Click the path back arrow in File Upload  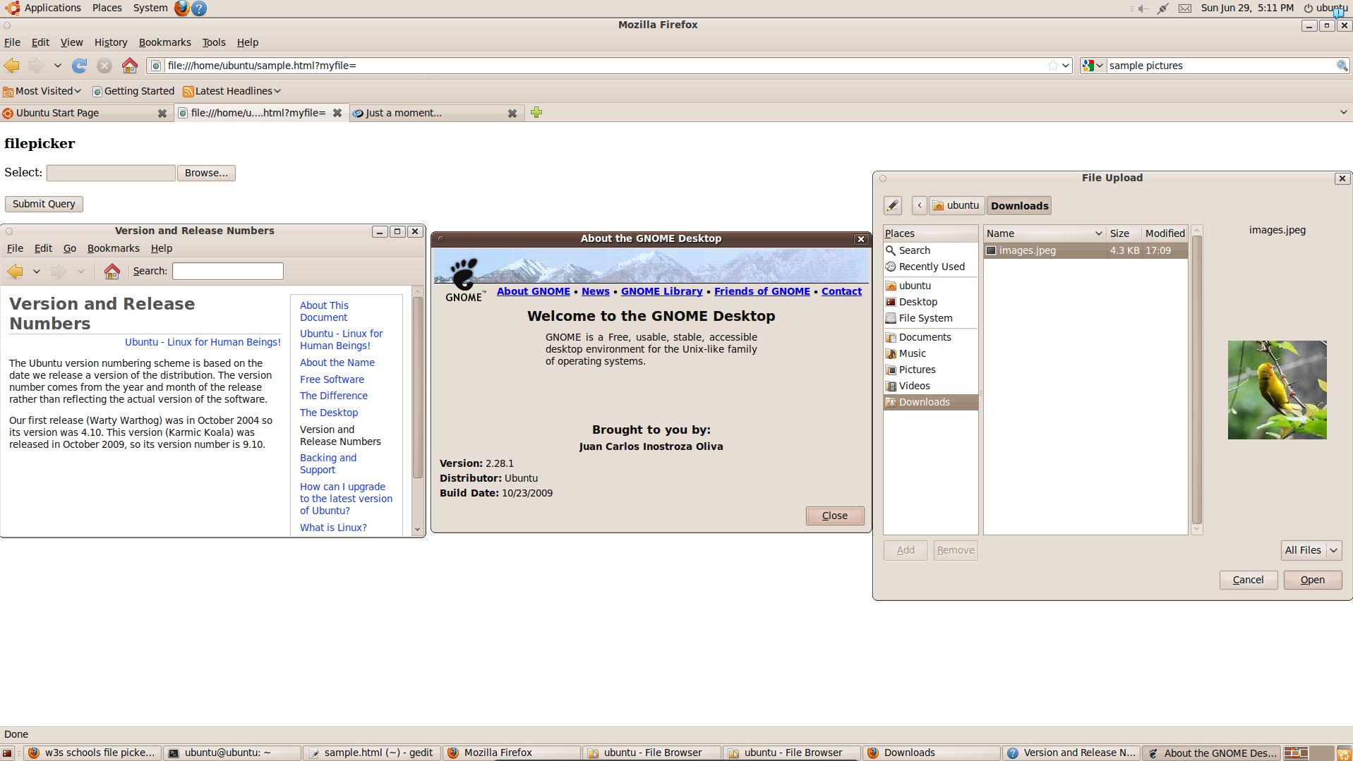920,205
